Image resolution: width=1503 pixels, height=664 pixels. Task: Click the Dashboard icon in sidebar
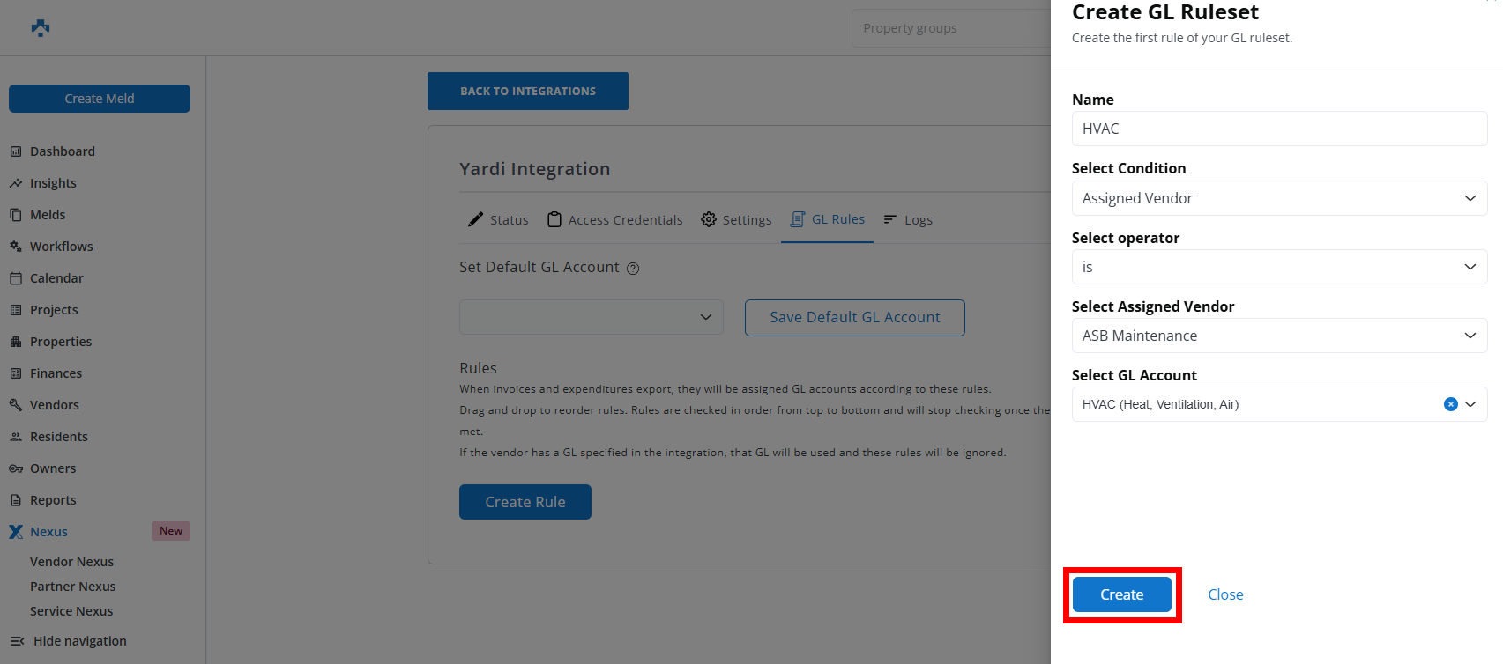pos(16,151)
